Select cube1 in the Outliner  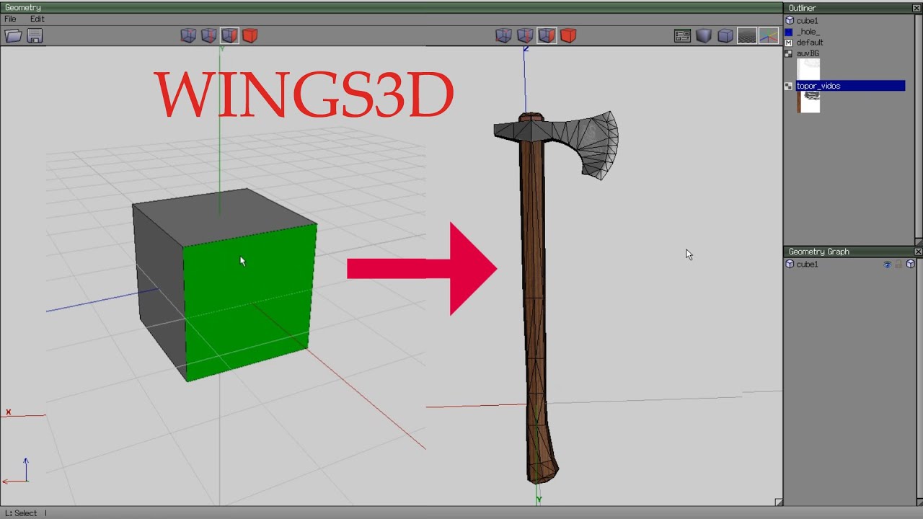pyautogui.click(x=807, y=21)
